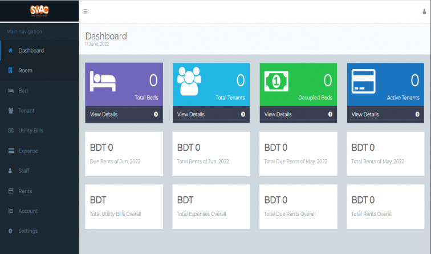The width and height of the screenshot is (431, 254).
Task: Select Total Expenses Overall card
Action: tap(211, 207)
